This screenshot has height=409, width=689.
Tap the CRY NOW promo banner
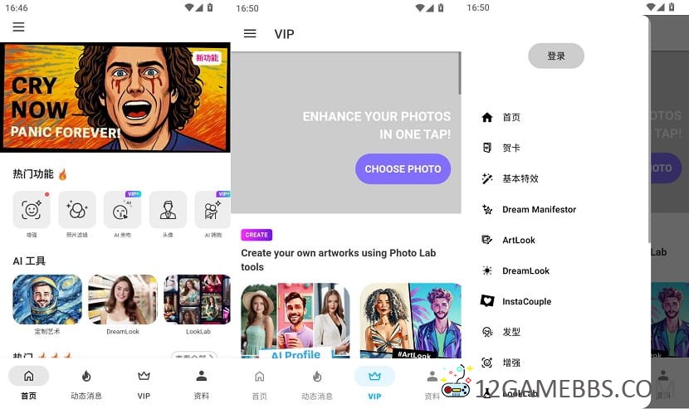pos(115,98)
